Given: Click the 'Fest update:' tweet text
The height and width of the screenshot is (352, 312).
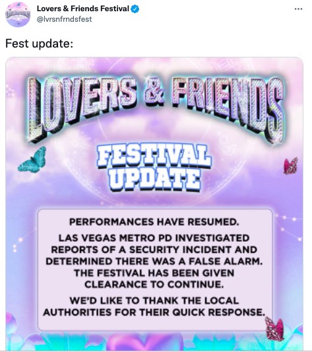Looking at the screenshot, I should (40, 44).
